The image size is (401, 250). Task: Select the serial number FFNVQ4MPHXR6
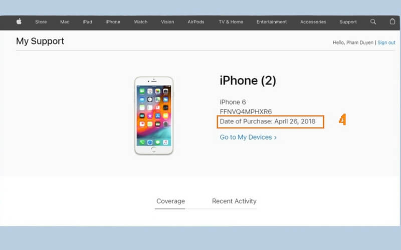pos(246,111)
